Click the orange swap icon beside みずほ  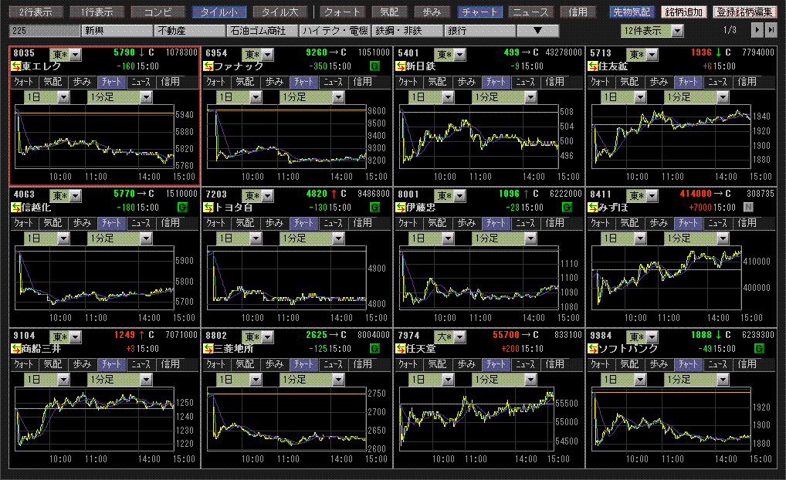pyautogui.click(x=593, y=208)
